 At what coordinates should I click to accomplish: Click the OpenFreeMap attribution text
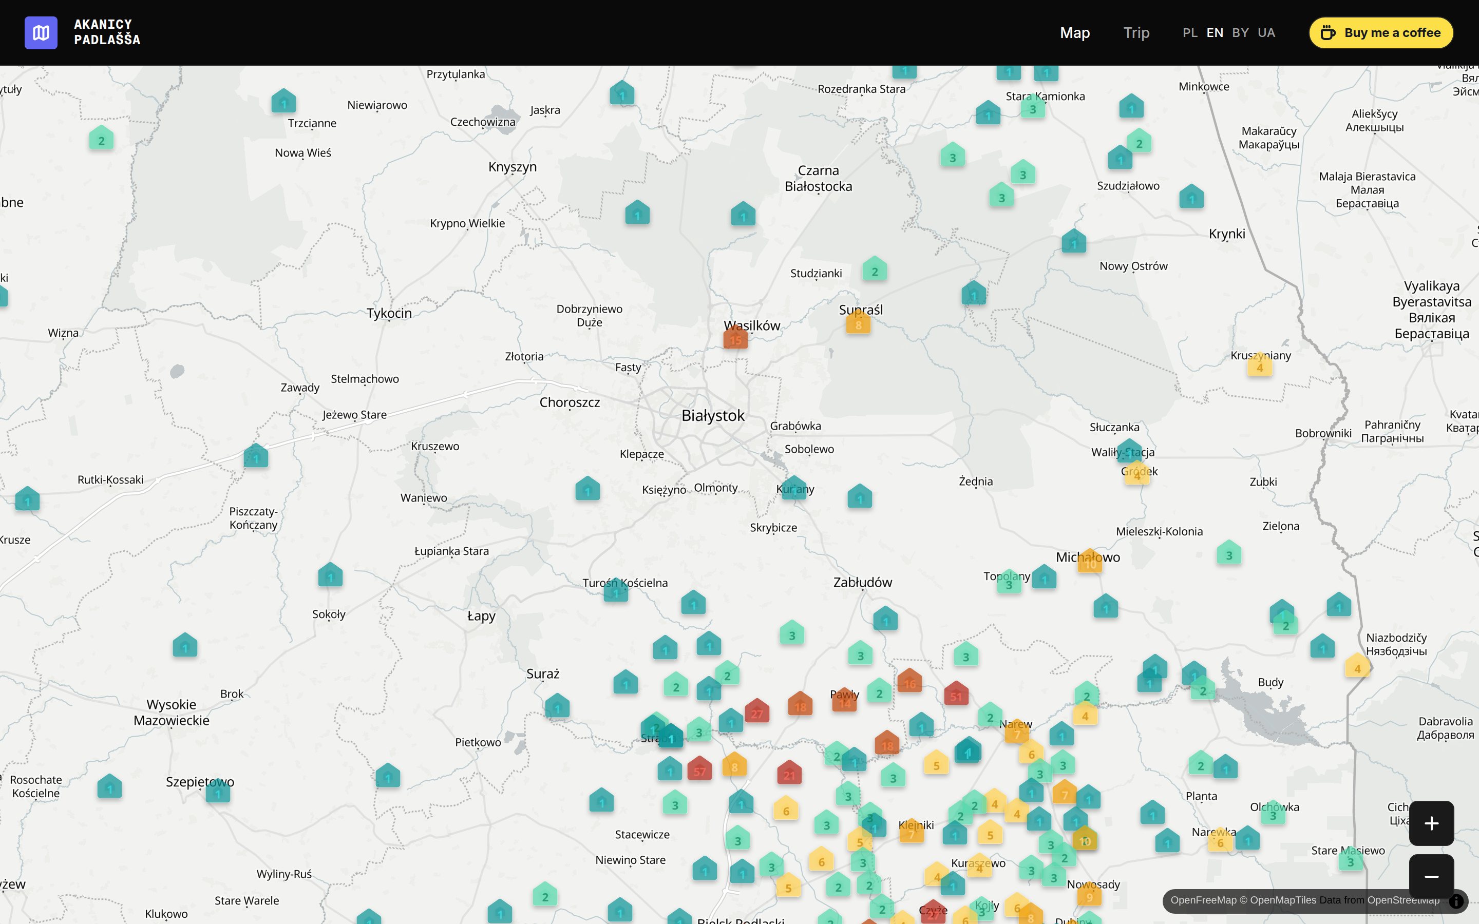1203,899
